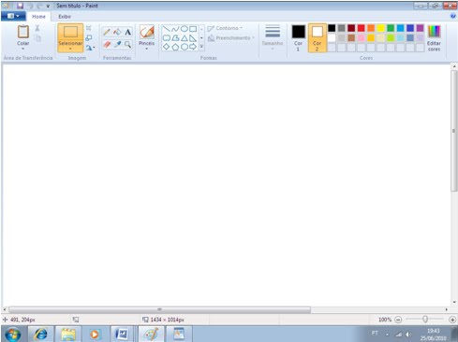Expand the Colar dropdown arrow
The image size is (458, 342).
pyautogui.click(x=22, y=49)
